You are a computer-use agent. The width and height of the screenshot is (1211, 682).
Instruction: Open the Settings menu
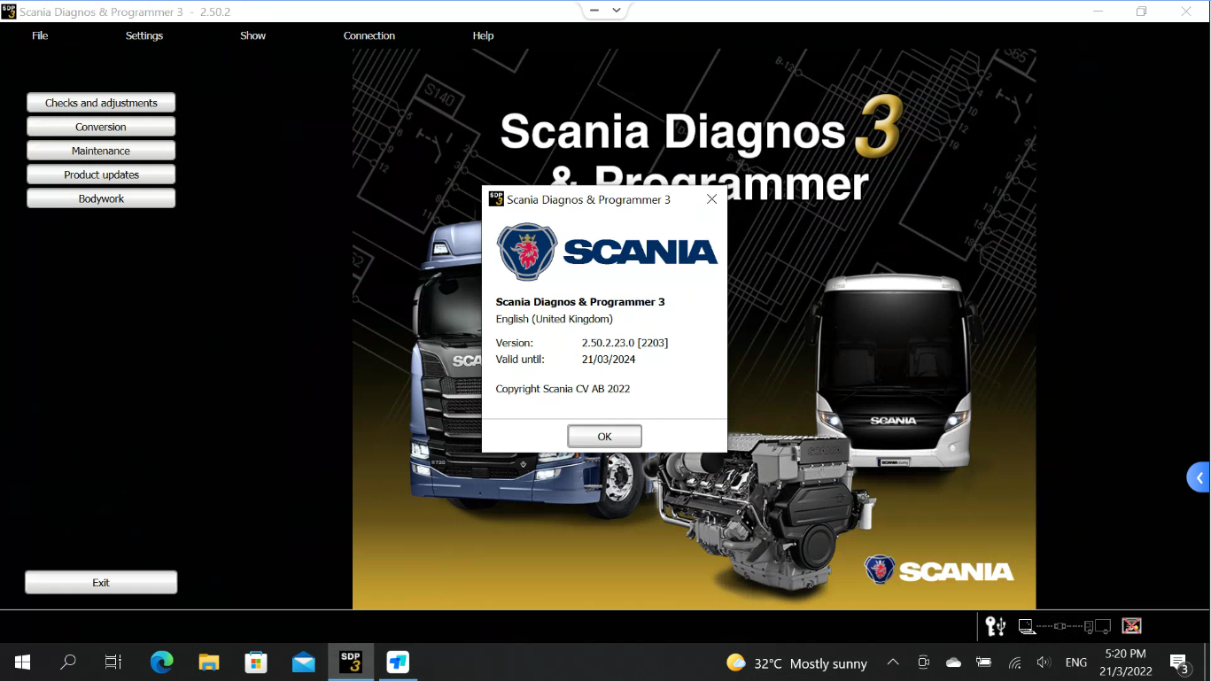tap(144, 35)
